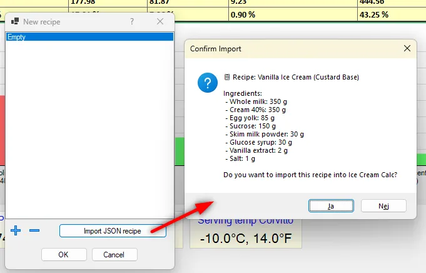Click the Skim milk powder: 30 g line
The width and height of the screenshot is (426, 273).
click(265, 135)
